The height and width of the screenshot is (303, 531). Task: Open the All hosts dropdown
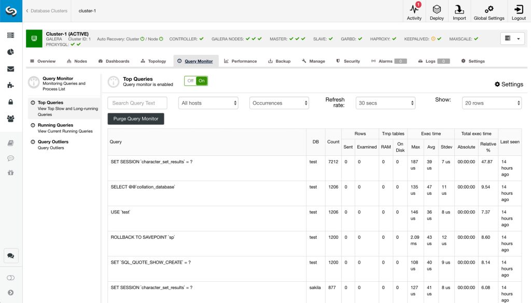pyautogui.click(x=208, y=103)
